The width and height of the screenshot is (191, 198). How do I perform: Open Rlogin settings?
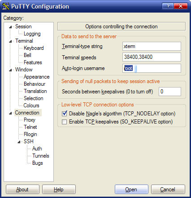pos(30,134)
